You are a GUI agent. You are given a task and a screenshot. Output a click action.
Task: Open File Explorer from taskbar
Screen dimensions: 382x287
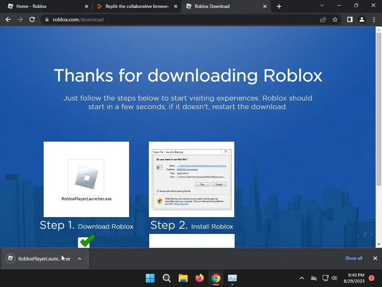click(x=183, y=278)
